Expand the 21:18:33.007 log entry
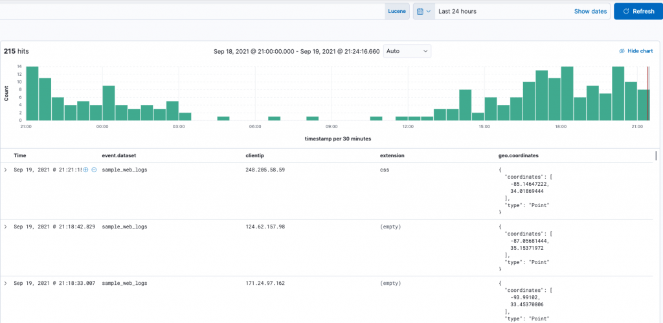 click(x=5, y=284)
